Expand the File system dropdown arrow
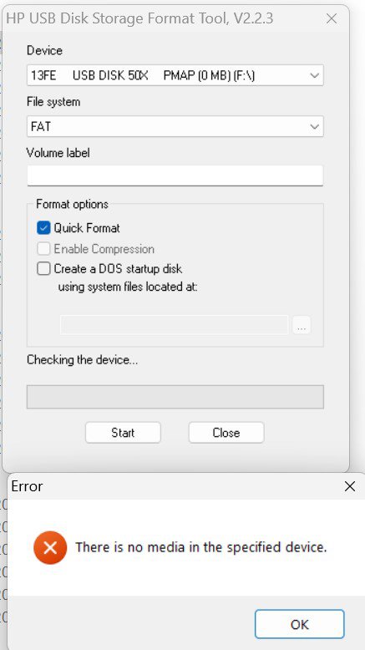 [314, 126]
